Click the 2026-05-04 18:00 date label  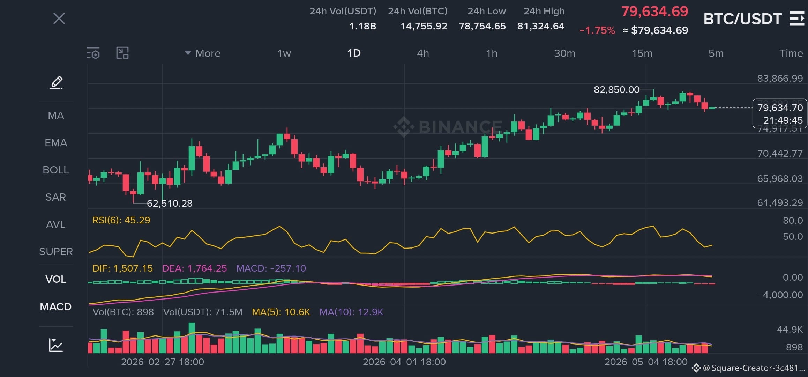pos(646,362)
